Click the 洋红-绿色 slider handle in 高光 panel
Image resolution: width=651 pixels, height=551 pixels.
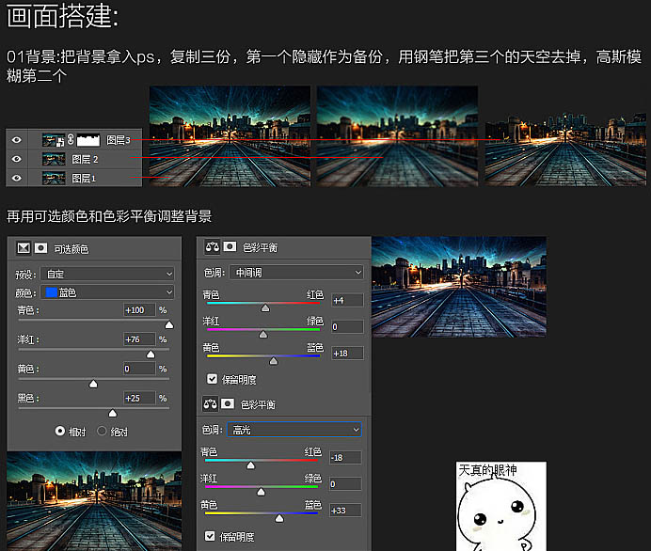coord(261,492)
